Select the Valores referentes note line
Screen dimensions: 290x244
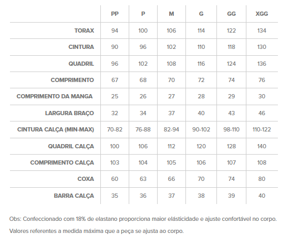click(x=97, y=231)
